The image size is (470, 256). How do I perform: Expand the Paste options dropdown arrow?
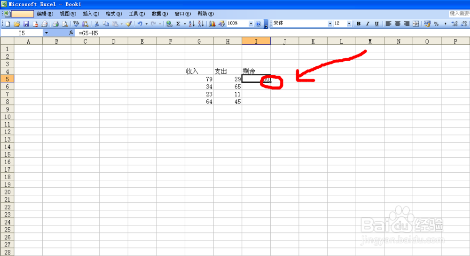coord(121,24)
